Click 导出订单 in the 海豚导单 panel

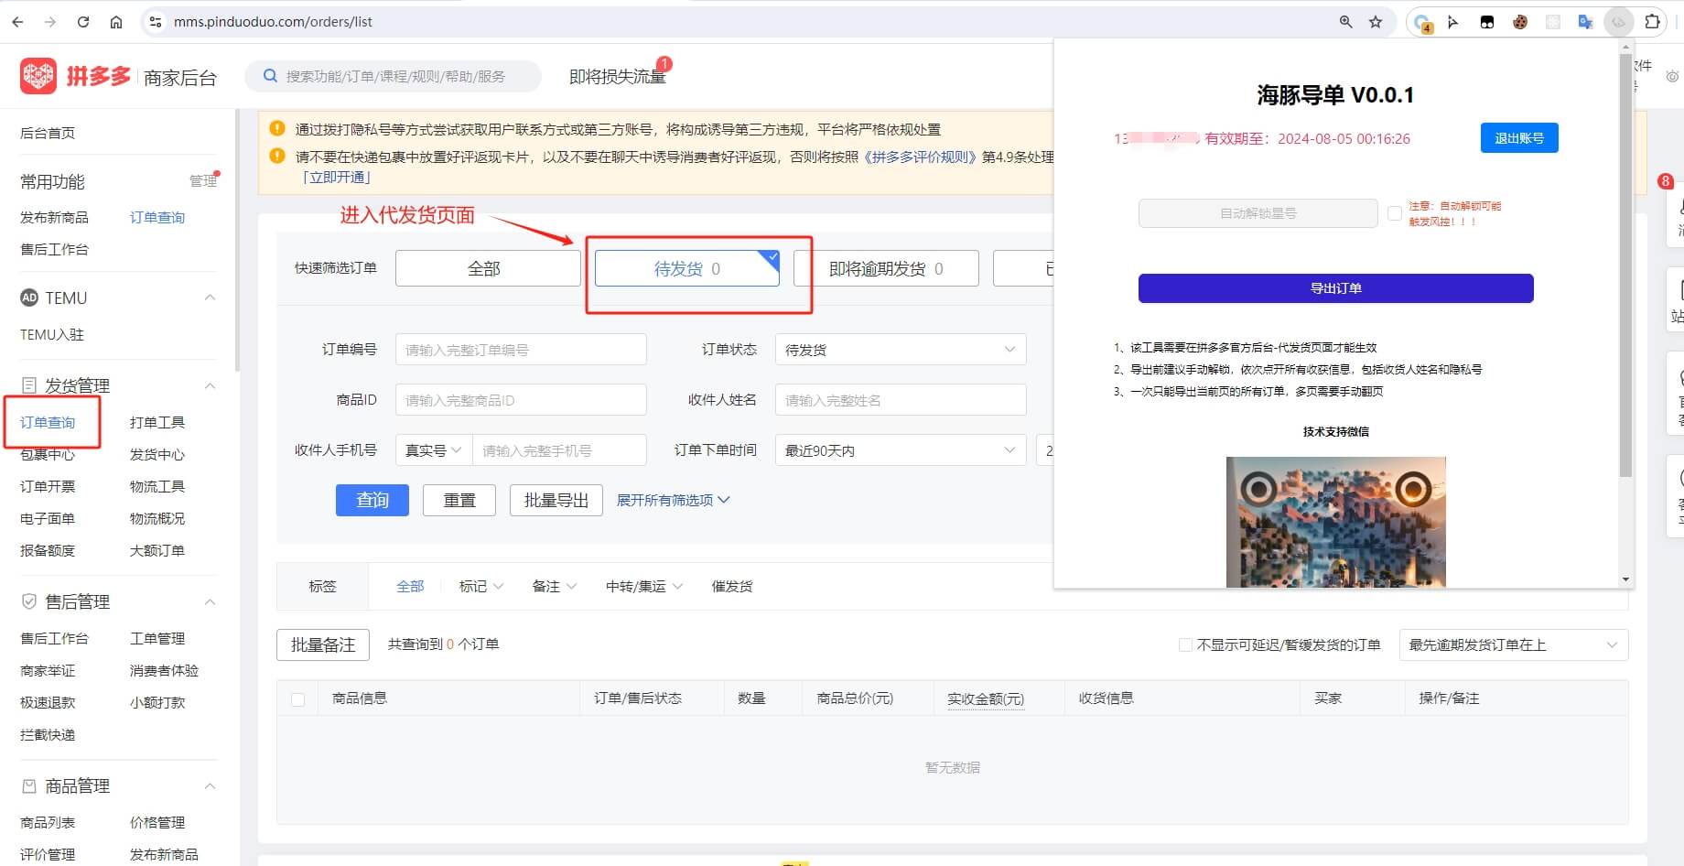coord(1335,287)
